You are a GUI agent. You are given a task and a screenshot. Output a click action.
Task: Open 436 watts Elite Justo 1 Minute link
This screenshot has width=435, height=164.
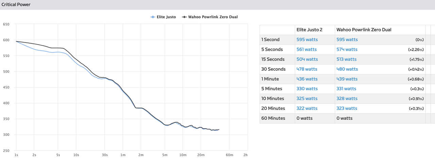click(307, 79)
